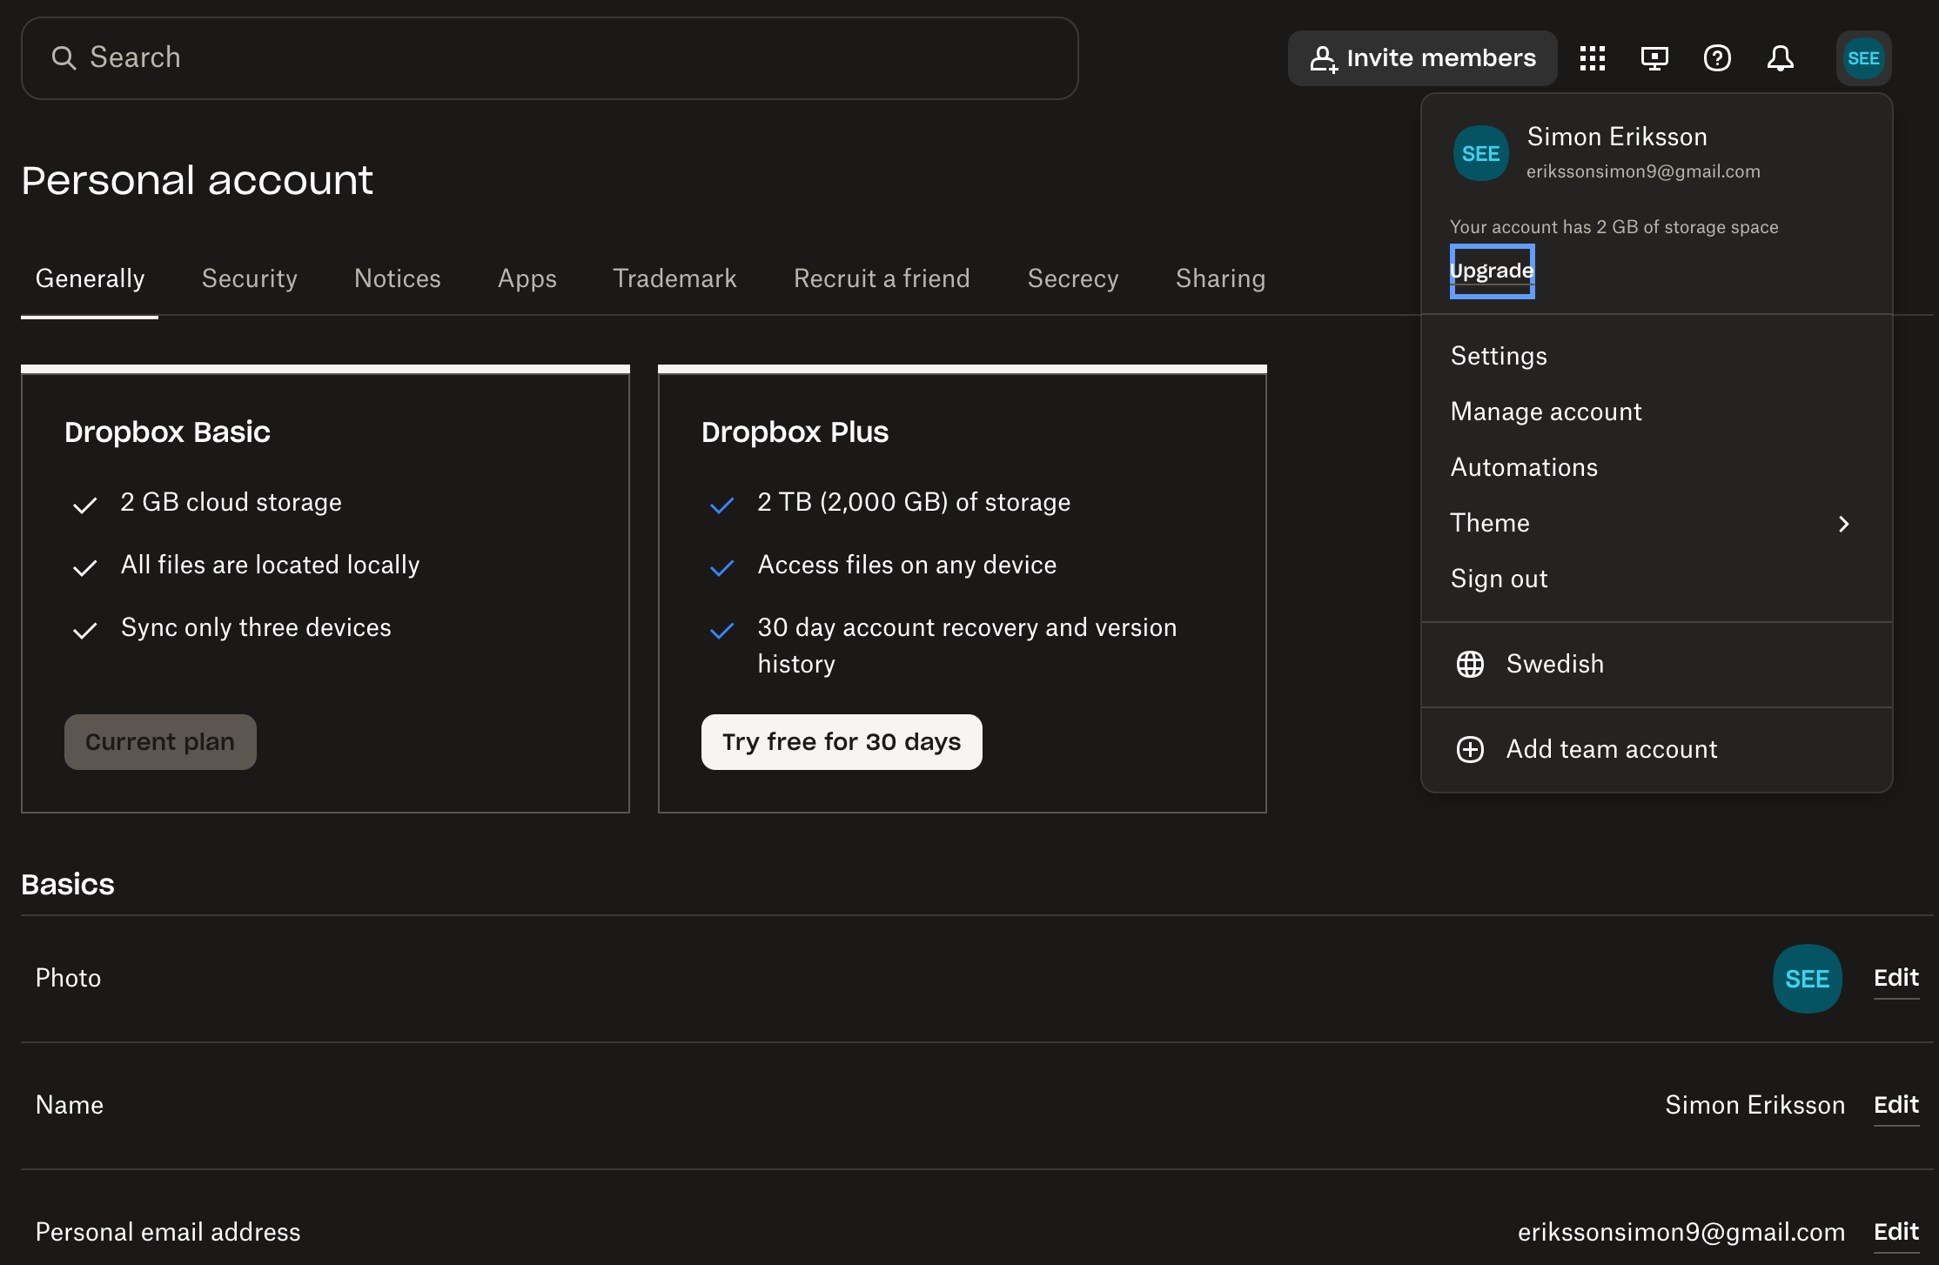Open the help question mark icon
1939x1265 pixels.
click(1716, 58)
